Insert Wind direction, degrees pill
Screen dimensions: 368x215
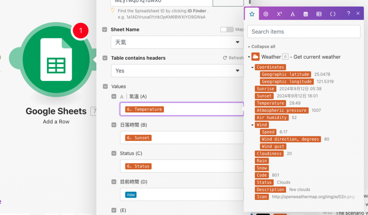pyautogui.click(x=290, y=139)
